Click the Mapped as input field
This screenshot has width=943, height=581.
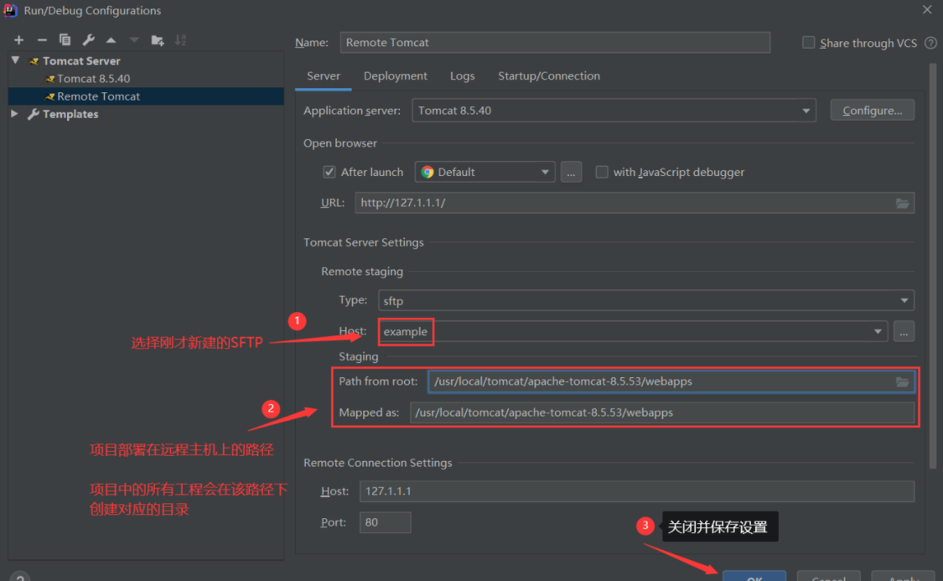[x=662, y=412]
